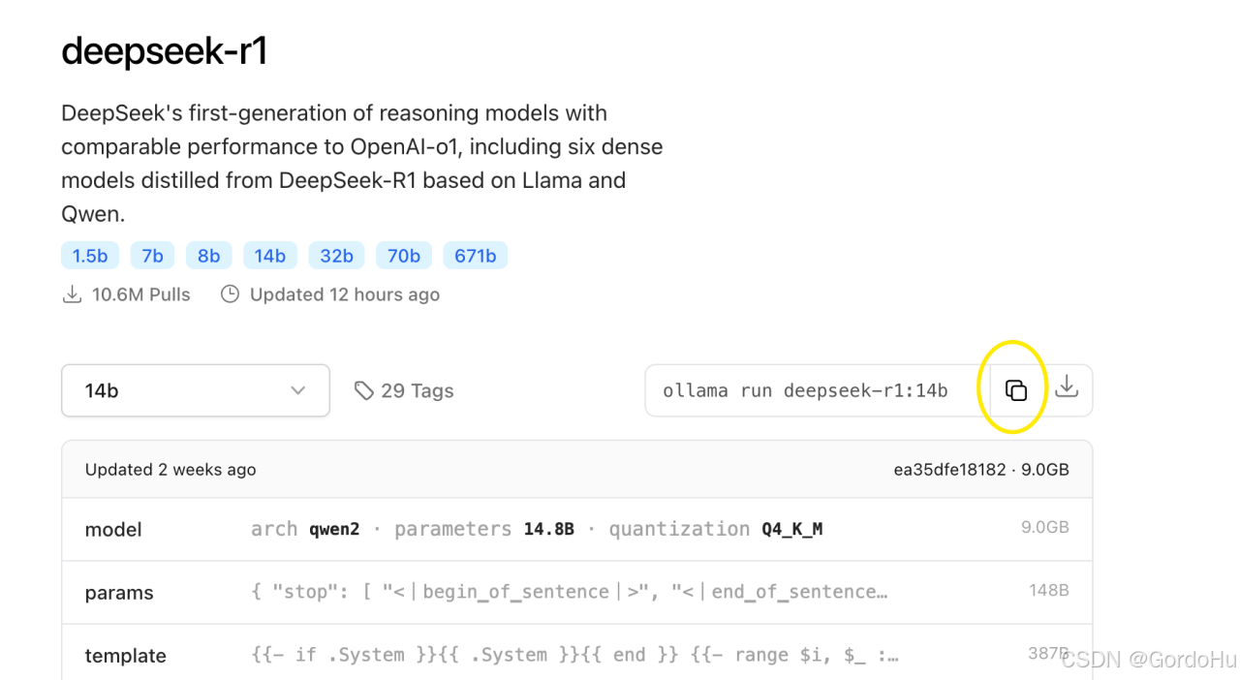Viewport: 1240px width, 680px height.
Task: Select the 7b size tag
Action: coord(152,256)
